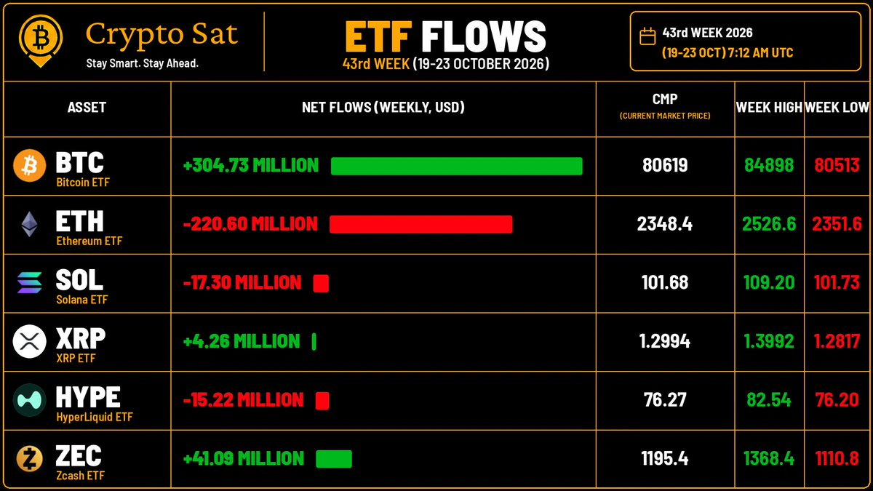The width and height of the screenshot is (873, 491).
Task: Click the orange Bitcoin coin icon
Action: coord(30,166)
